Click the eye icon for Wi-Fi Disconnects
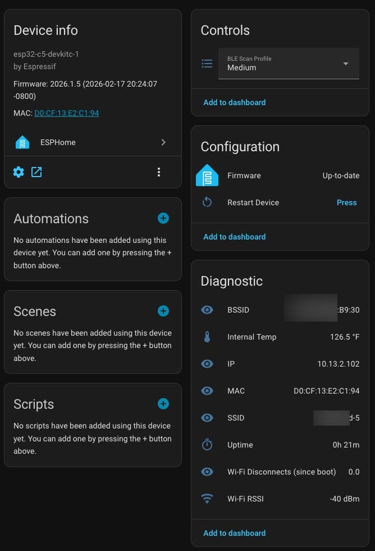The width and height of the screenshot is (375, 551). pos(207,472)
